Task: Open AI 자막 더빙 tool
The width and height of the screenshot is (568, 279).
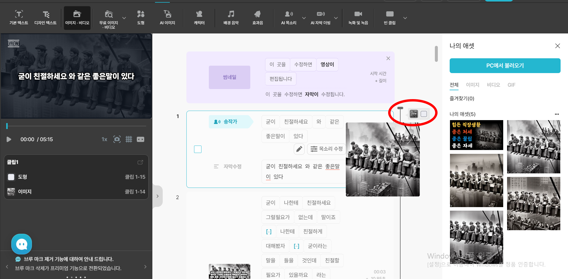Action: 320,18
